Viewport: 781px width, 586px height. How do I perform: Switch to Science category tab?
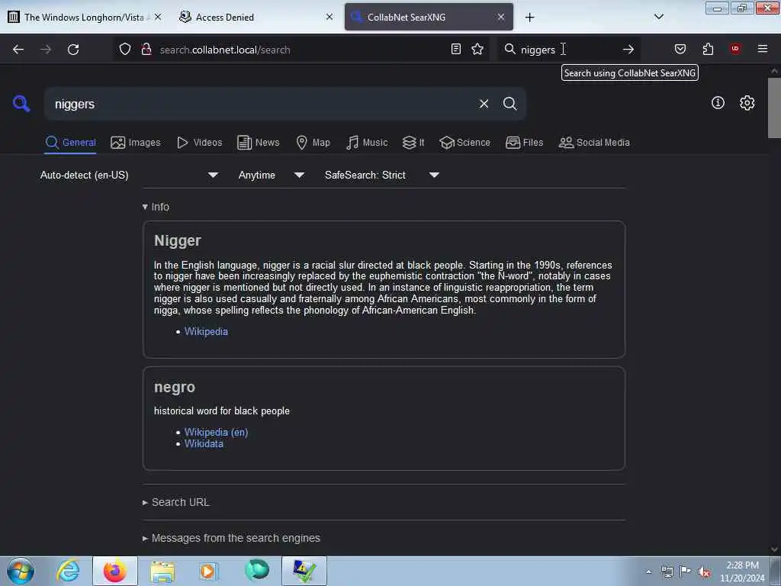(464, 143)
